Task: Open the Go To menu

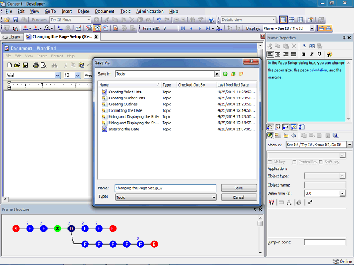Action: tap(50, 12)
